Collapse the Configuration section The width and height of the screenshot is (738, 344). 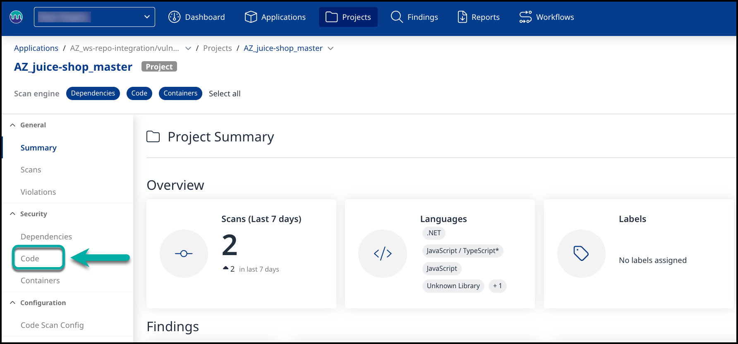point(13,303)
